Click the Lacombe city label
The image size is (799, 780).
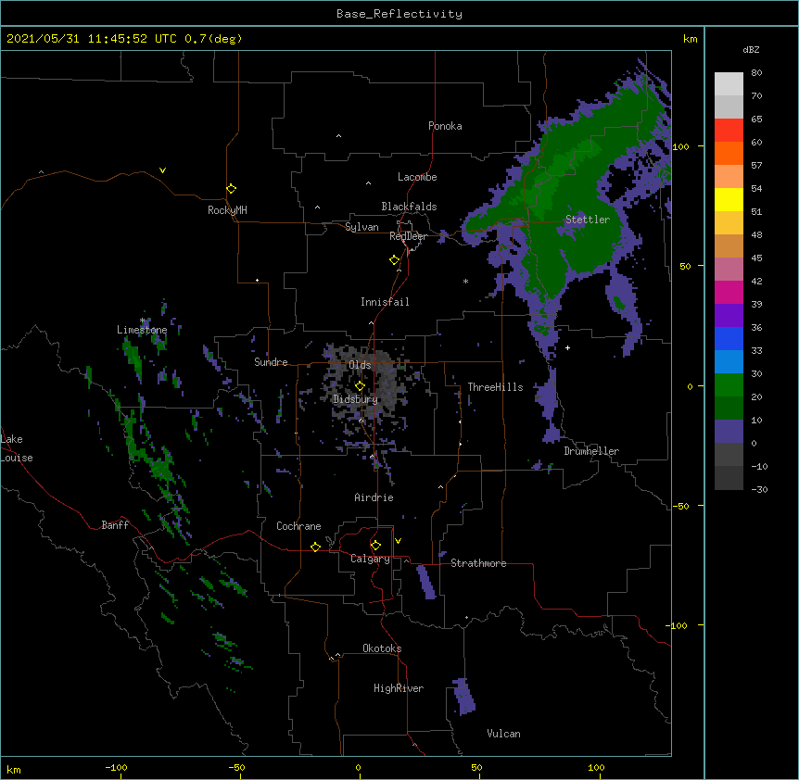click(417, 177)
